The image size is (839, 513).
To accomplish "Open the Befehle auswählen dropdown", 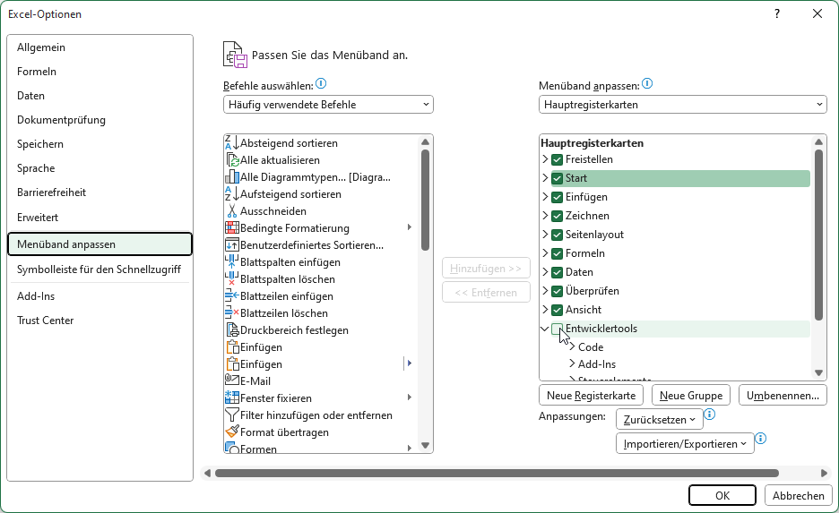I will (328, 105).
